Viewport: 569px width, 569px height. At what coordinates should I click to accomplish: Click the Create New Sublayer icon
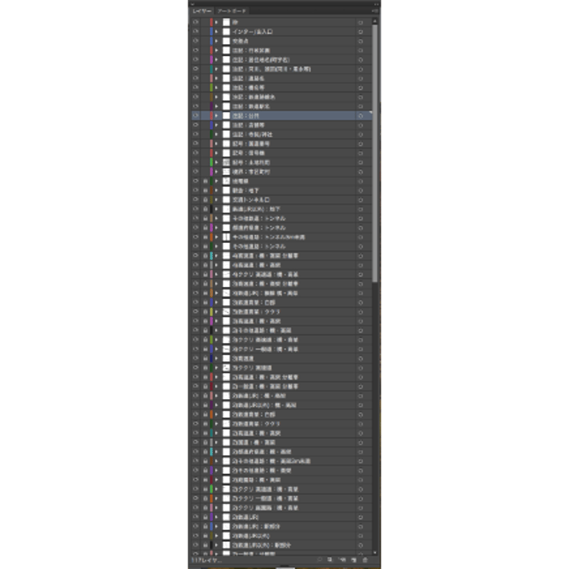(342, 560)
